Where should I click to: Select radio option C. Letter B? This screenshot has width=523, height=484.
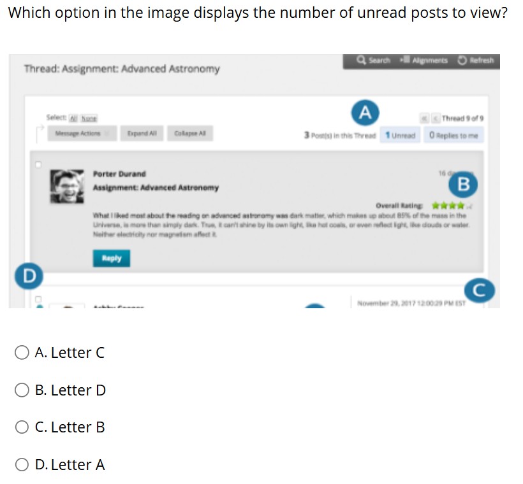coord(22,427)
